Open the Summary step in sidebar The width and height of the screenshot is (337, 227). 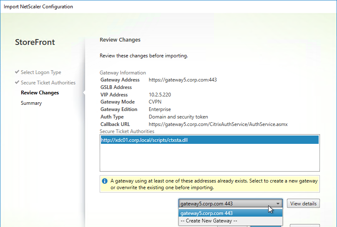coord(31,103)
